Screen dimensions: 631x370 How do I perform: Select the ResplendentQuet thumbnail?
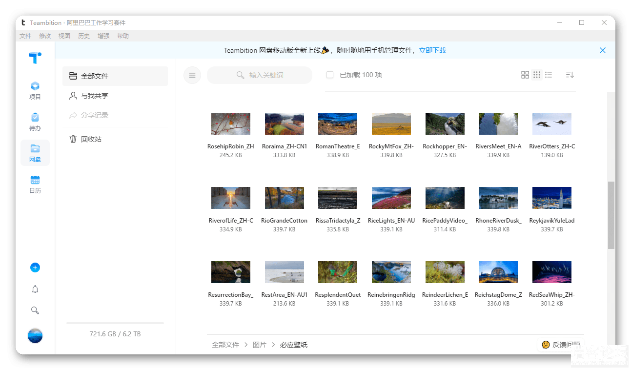coord(338,272)
